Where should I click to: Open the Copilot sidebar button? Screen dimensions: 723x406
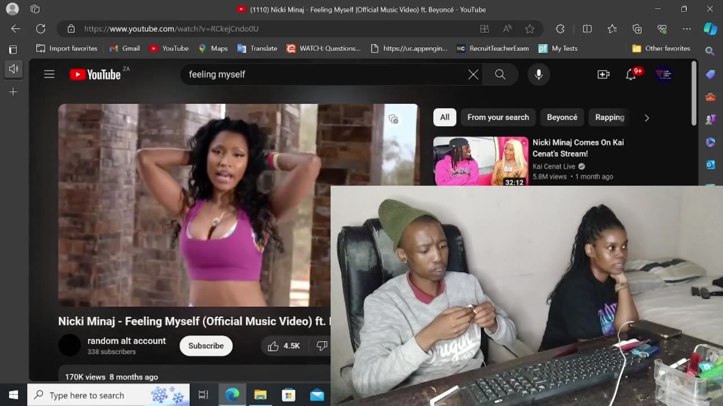[711, 29]
